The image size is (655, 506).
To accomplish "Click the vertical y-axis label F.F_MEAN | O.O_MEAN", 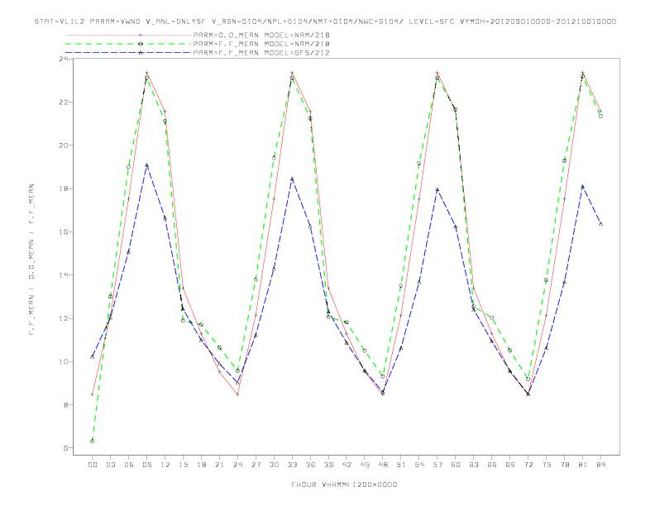I will tap(31, 259).
